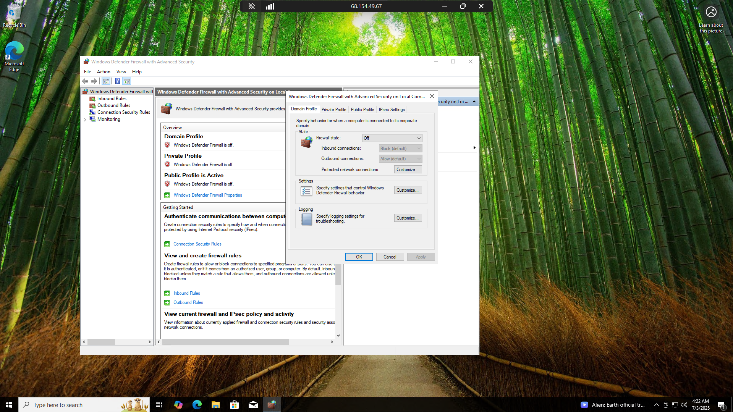
Task: Select Inbound Rules in tree
Action: point(112,99)
